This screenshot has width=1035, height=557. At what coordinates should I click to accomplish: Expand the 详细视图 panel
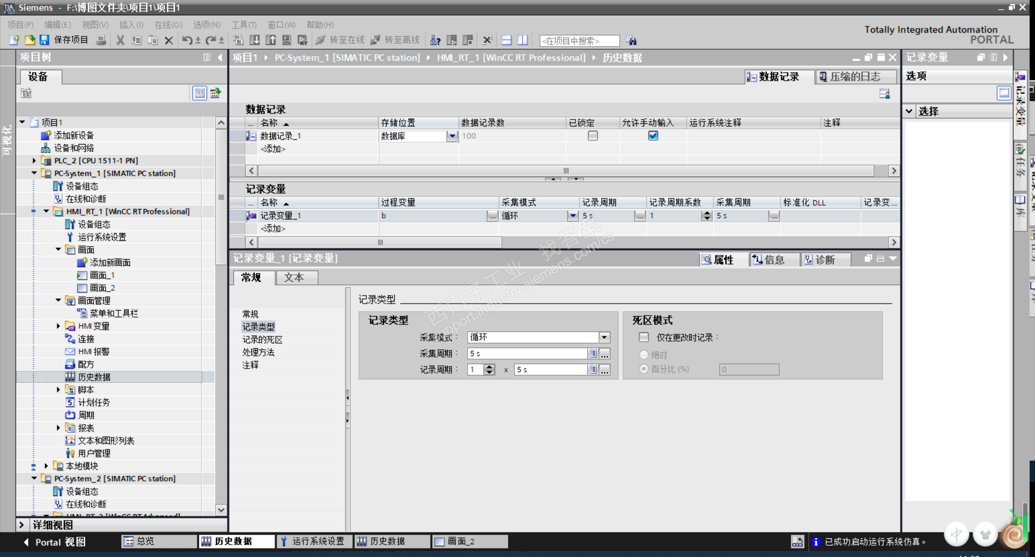21,525
